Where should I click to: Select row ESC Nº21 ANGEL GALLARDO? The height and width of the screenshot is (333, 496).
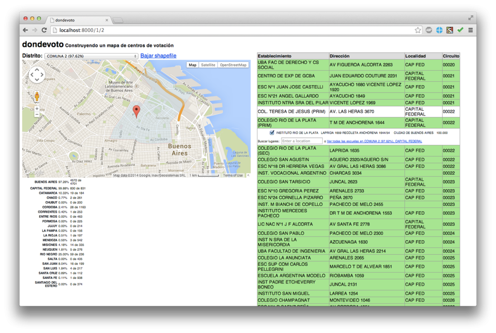point(358,96)
